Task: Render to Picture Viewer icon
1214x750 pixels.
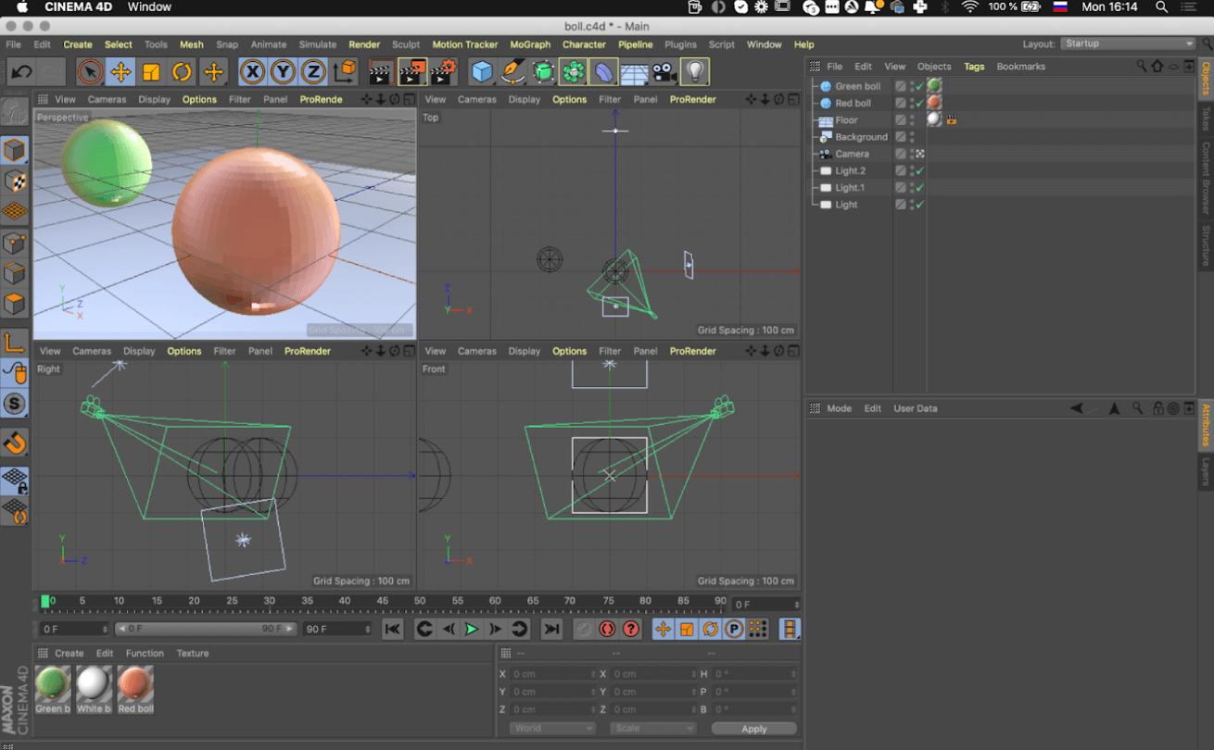Action: click(x=412, y=71)
